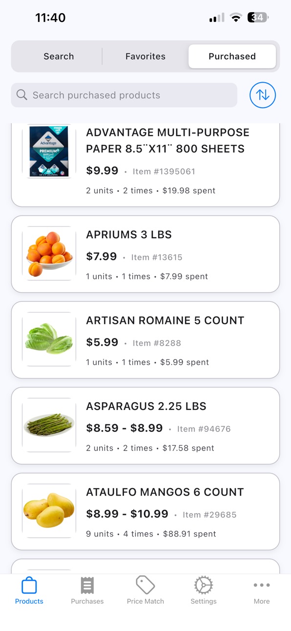The height and width of the screenshot is (631, 291).
Task: Open the Purchases receipt icon
Action: click(x=87, y=585)
